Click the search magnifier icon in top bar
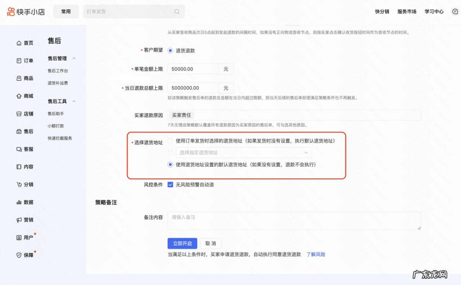 click(177, 12)
